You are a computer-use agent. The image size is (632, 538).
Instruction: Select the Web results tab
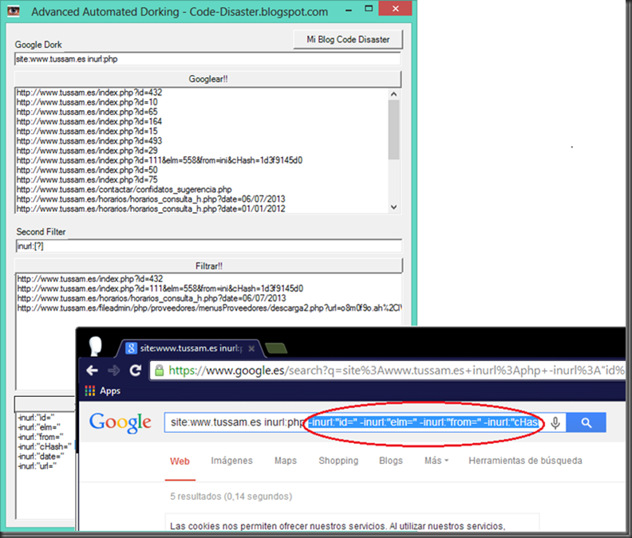click(x=180, y=461)
